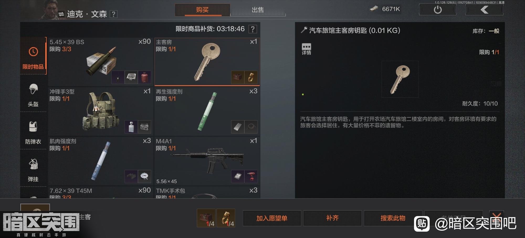Click the back arrow icon
The width and height of the screenshot is (525, 238).
485,10
